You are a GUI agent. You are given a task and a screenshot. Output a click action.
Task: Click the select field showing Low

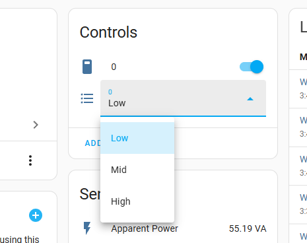pyautogui.click(x=183, y=98)
